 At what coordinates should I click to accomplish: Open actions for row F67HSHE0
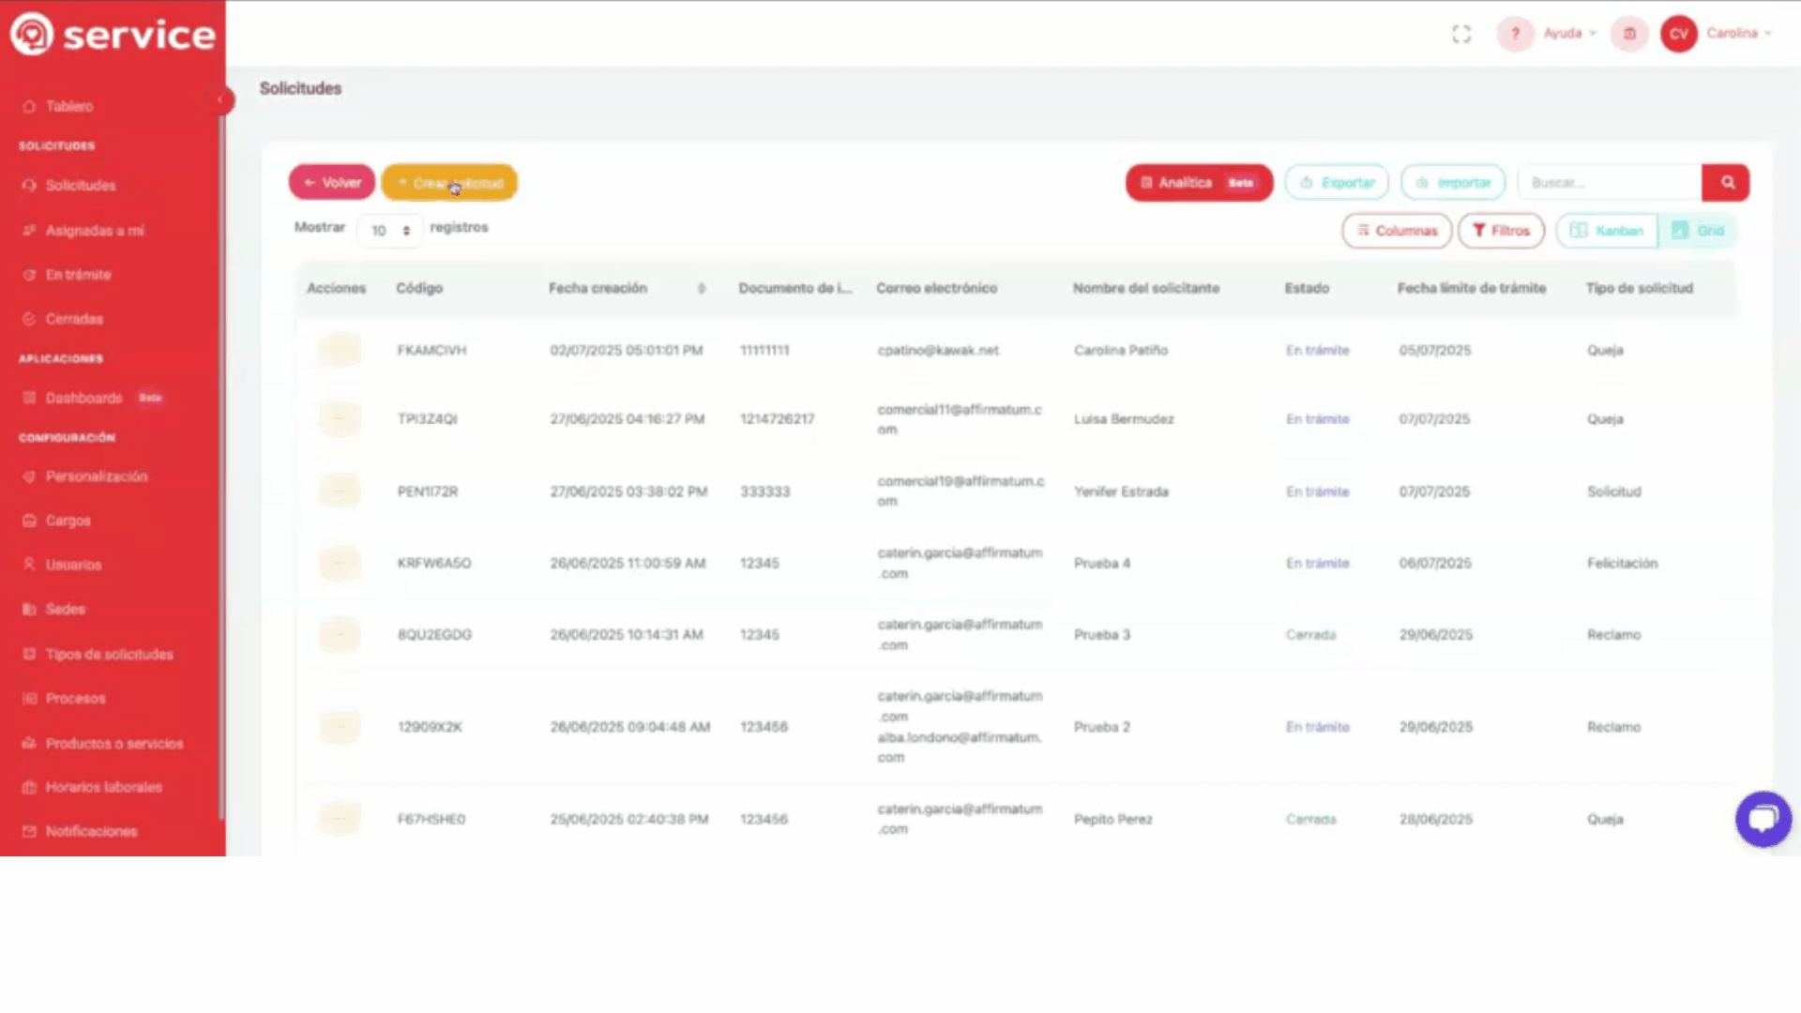(x=340, y=819)
